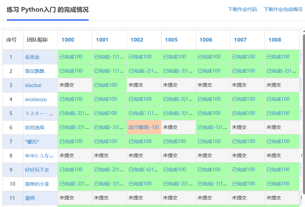The width and height of the screenshot is (305, 207).
Task: Open problem 1000 column header
Action: click(68, 40)
